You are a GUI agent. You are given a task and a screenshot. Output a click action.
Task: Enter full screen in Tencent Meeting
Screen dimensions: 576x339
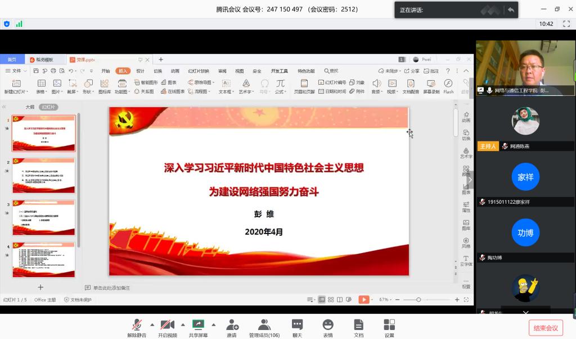click(x=566, y=24)
